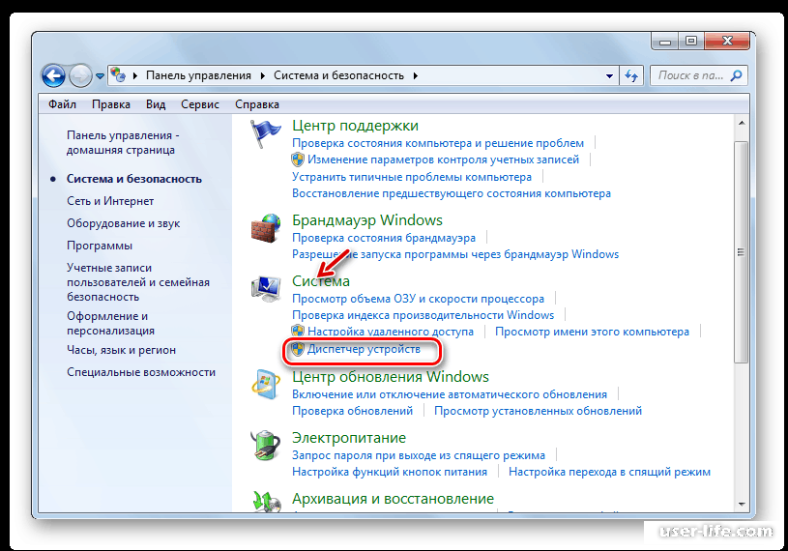The image size is (788, 551).
Task: Click the Центр поддержки flag icon
Action: click(266, 133)
